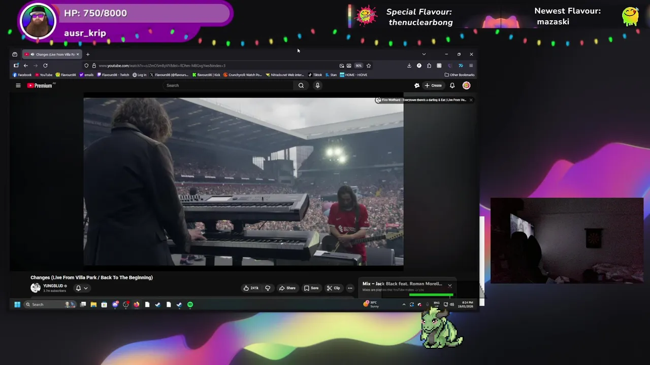Start voice search with the microphone icon
650x365 pixels.
317,86
